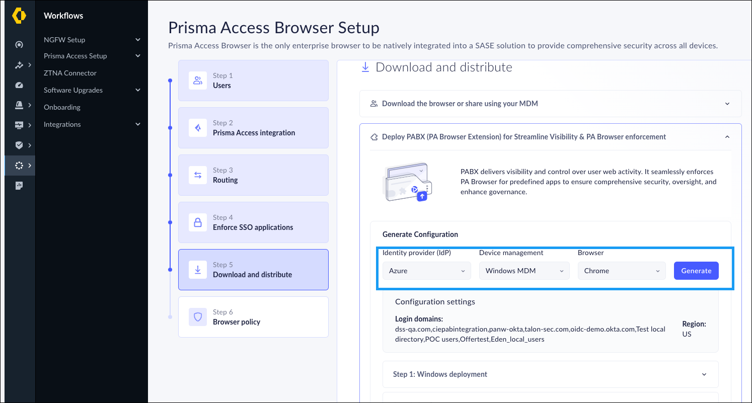Expand the Download the browser MDM section
The height and width of the screenshot is (403, 752).
tap(550, 103)
